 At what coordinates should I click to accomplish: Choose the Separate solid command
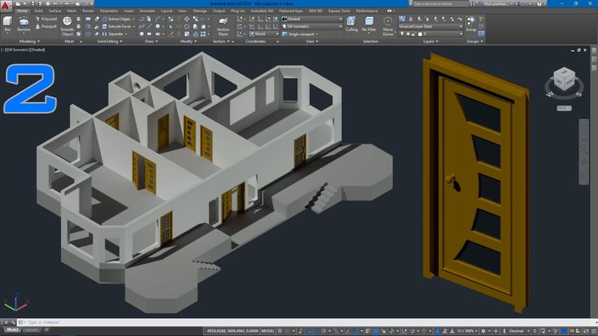115,34
